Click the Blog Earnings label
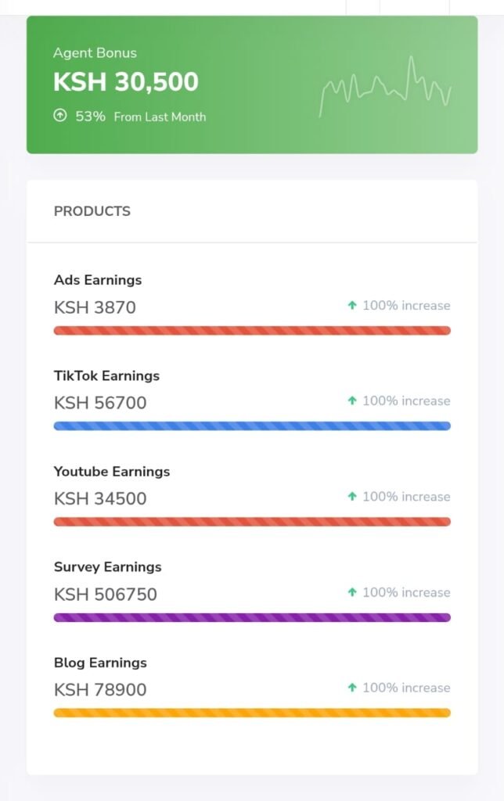 pos(100,663)
